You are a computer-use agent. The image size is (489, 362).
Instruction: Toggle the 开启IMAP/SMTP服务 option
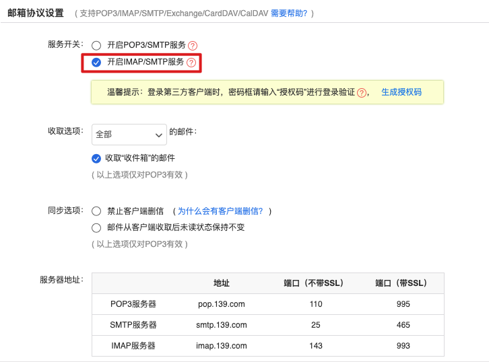pos(96,63)
